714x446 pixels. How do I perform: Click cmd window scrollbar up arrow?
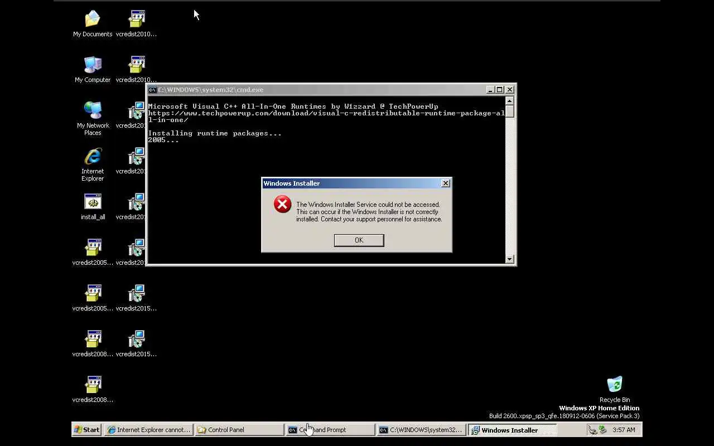coord(509,101)
